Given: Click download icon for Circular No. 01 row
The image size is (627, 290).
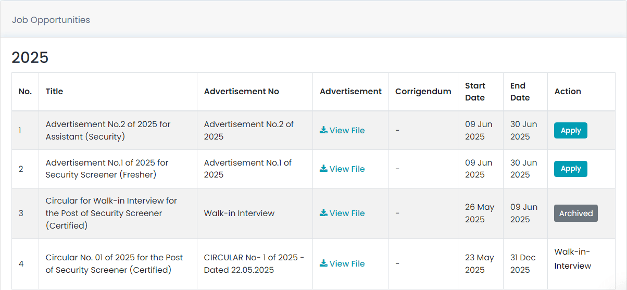Looking at the screenshot, I should click(323, 263).
